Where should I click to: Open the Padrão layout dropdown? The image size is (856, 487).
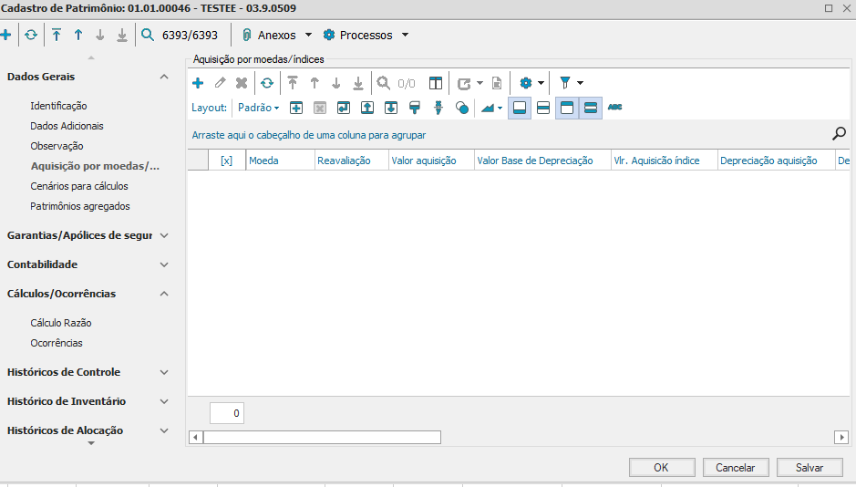point(258,108)
